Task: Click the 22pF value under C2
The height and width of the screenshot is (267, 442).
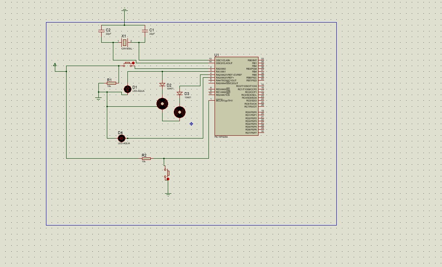Action: (108, 34)
